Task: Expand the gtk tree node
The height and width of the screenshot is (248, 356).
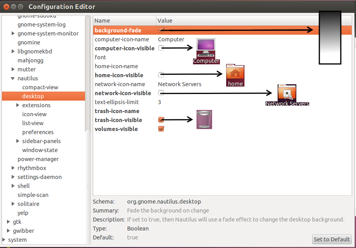Action: [x=9, y=222]
